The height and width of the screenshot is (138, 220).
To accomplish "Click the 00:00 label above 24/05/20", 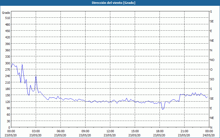I will click(x=209, y=131).
